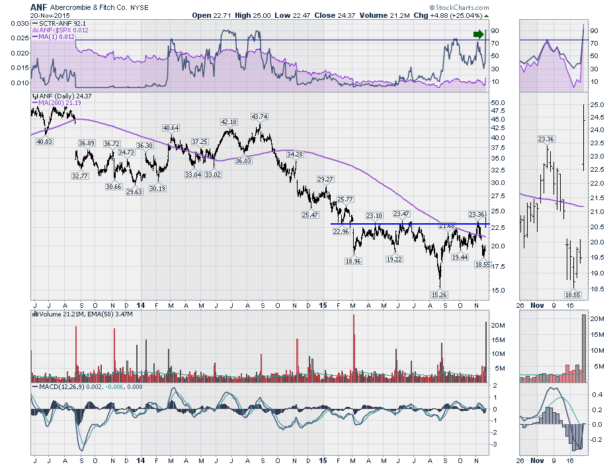Click the 29.63 low price label

pyautogui.click(x=134, y=192)
